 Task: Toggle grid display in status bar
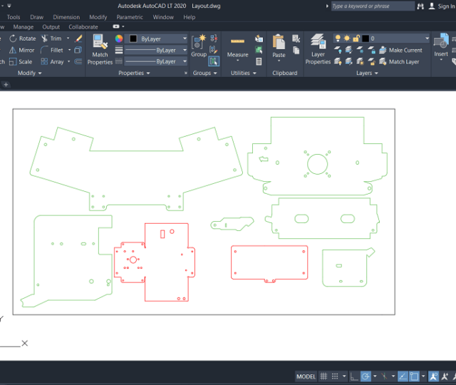coord(324,376)
